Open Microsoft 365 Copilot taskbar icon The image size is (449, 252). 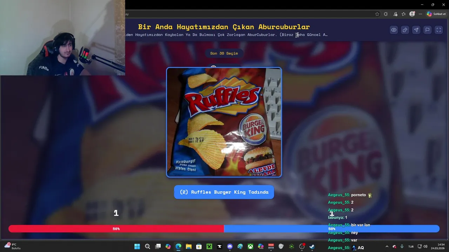[x=261, y=246]
